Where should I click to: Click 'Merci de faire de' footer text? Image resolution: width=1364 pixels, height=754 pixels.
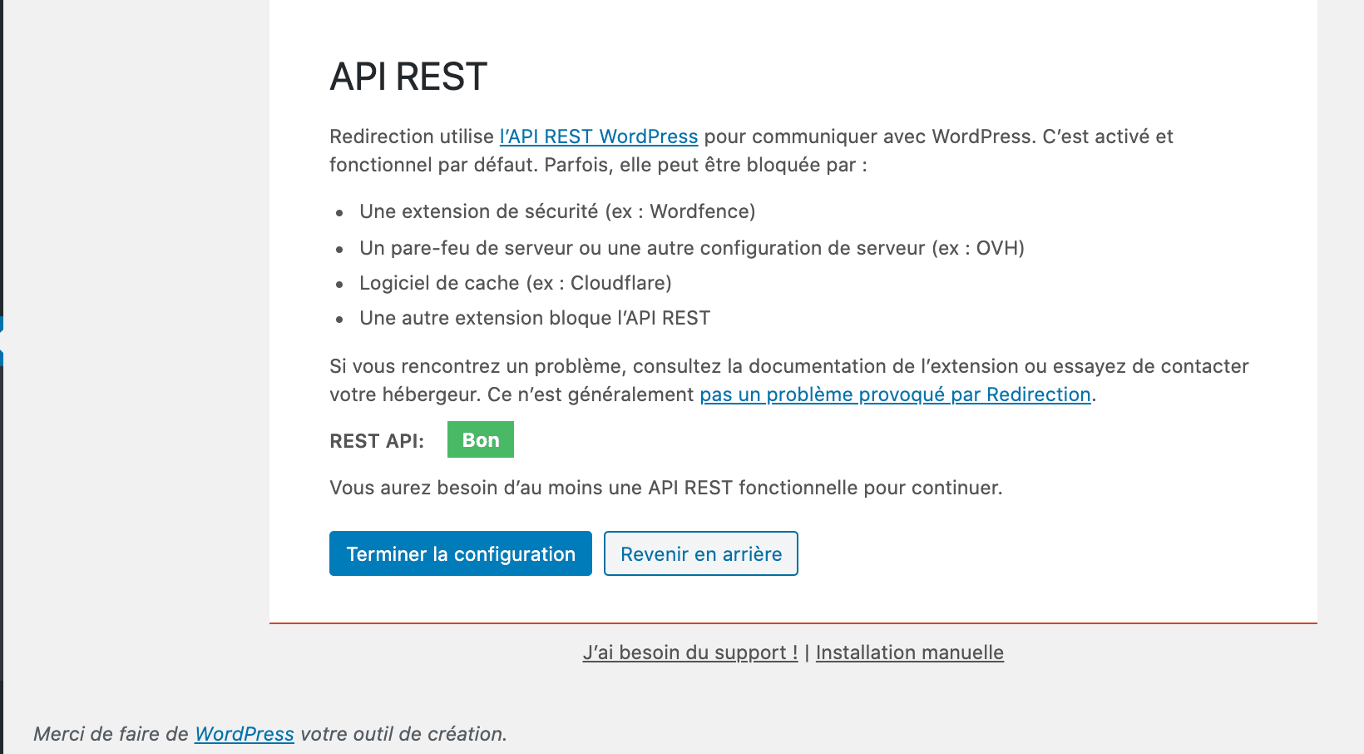(x=111, y=734)
